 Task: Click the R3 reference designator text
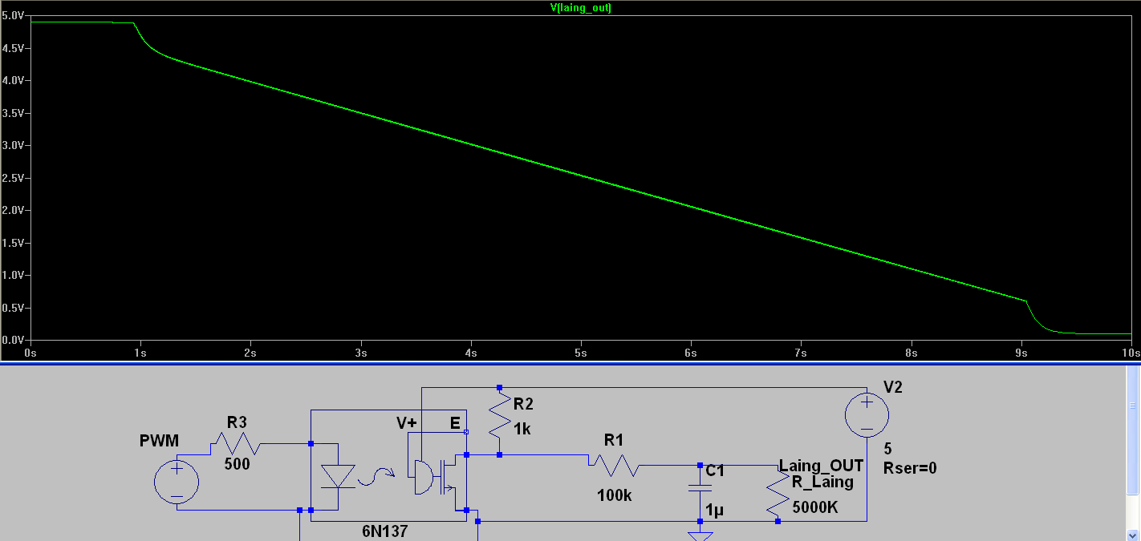point(238,422)
